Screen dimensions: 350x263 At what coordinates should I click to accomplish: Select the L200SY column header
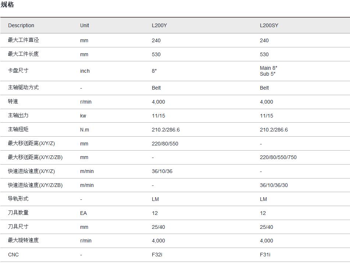pos(269,25)
